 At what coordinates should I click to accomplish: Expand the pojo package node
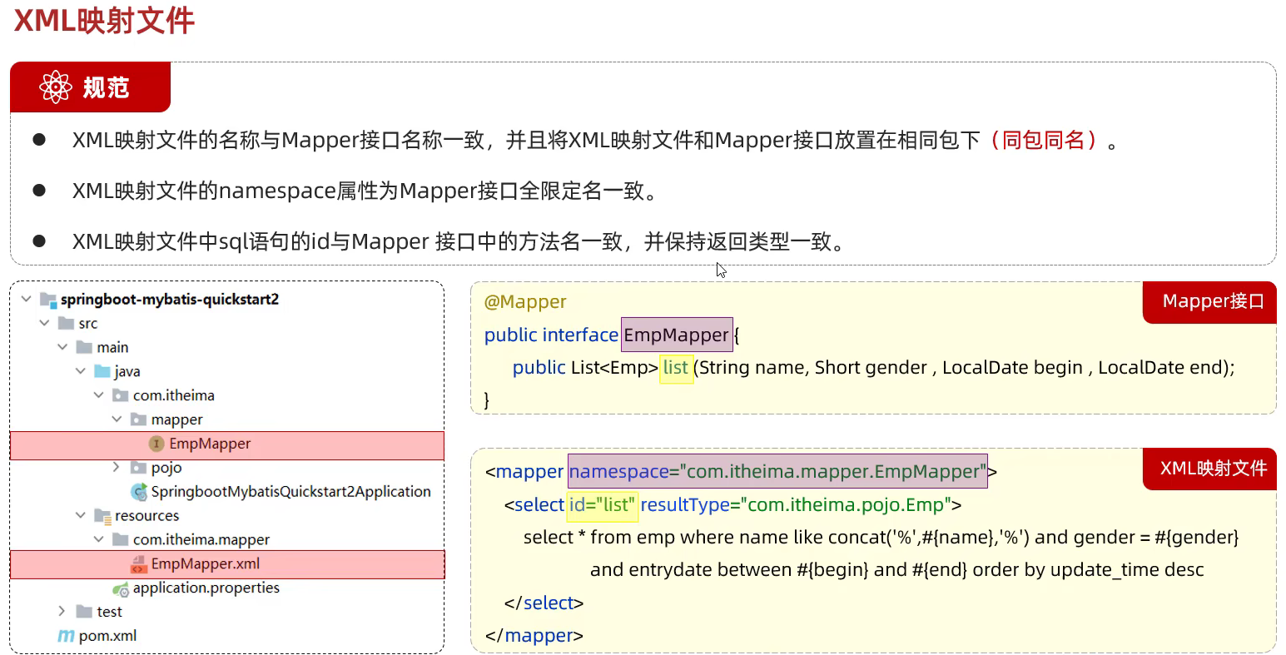click(117, 468)
